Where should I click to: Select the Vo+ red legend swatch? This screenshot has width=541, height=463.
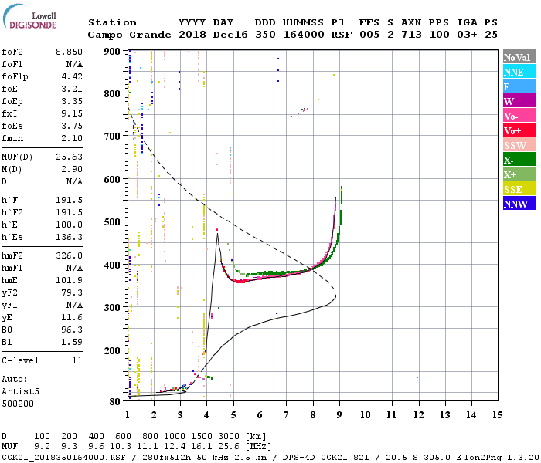pos(519,130)
